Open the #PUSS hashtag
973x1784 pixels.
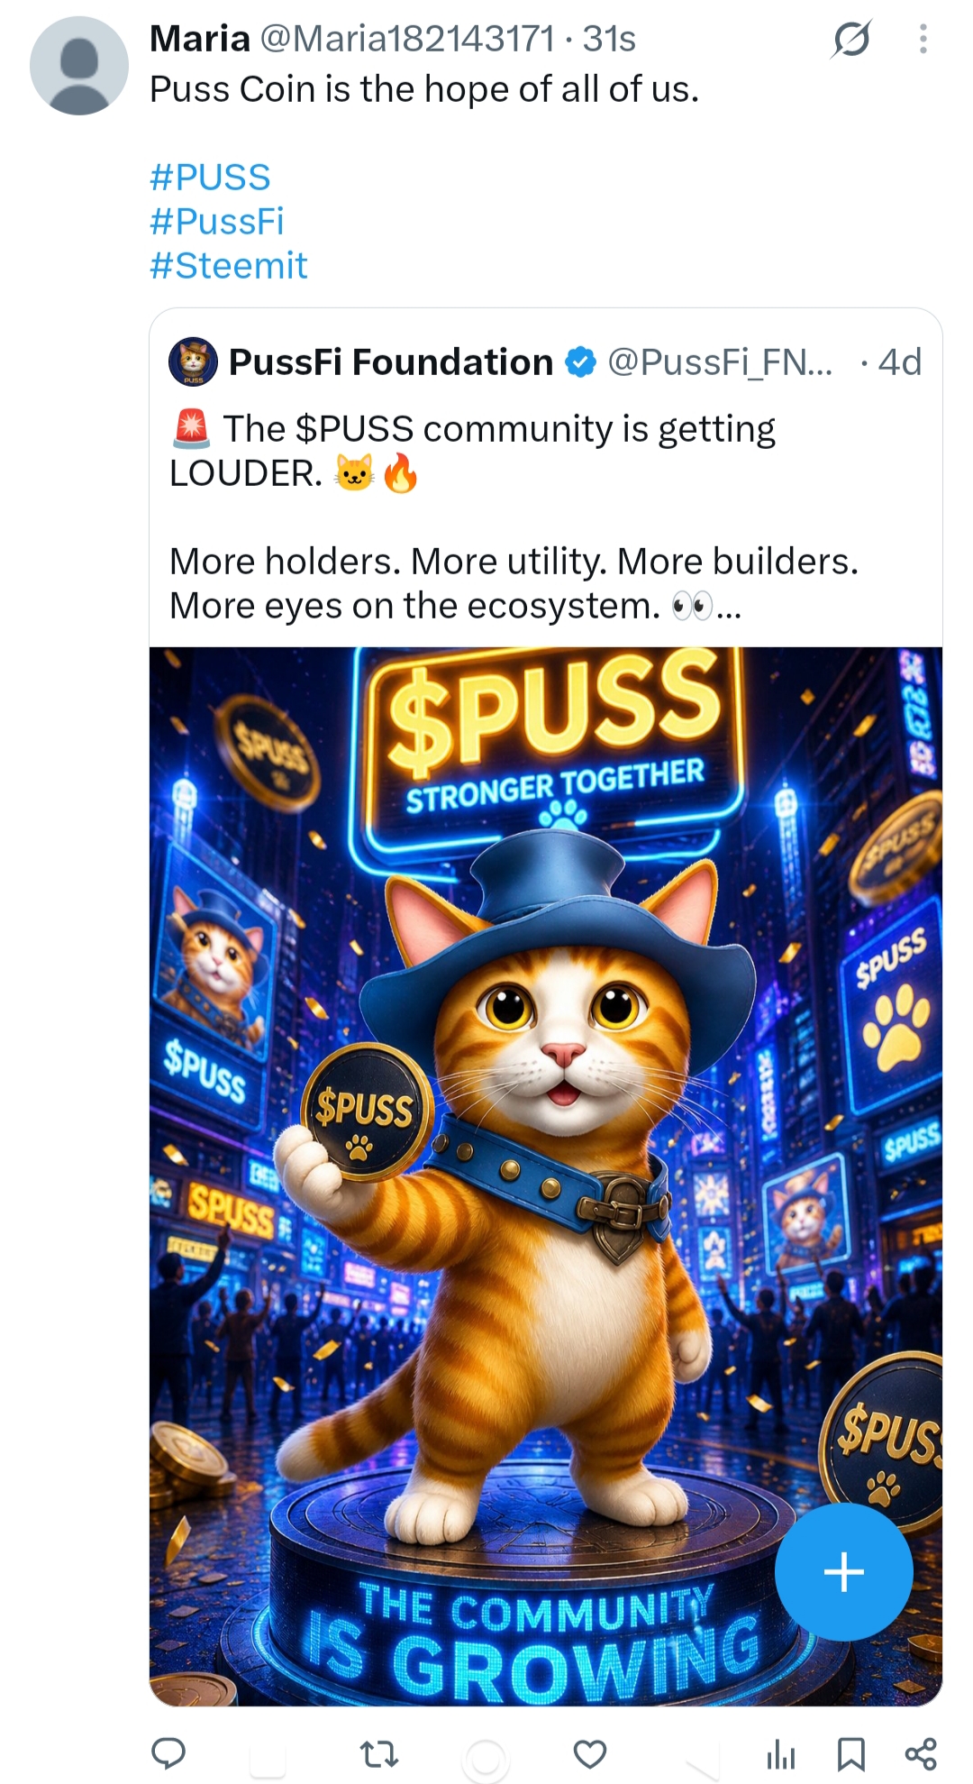point(210,178)
